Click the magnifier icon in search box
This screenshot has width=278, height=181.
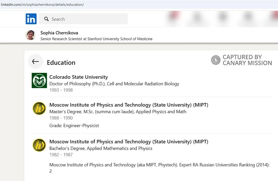[47, 19]
